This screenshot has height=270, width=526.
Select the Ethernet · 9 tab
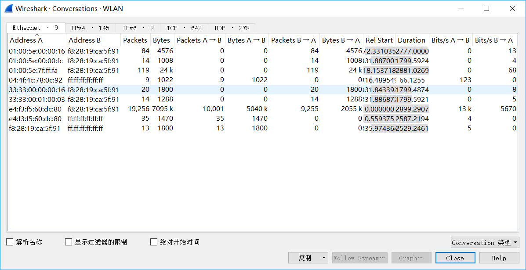(36, 28)
